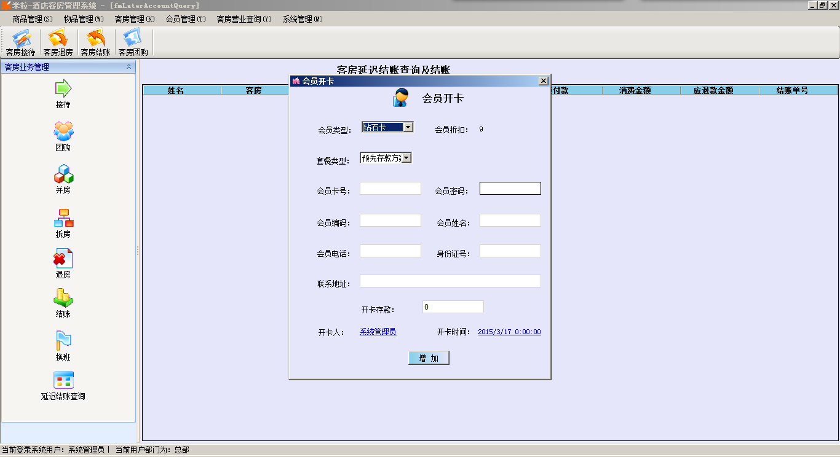Focus the 联系地址 text field
This screenshot has width=840, height=457.
tap(450, 281)
